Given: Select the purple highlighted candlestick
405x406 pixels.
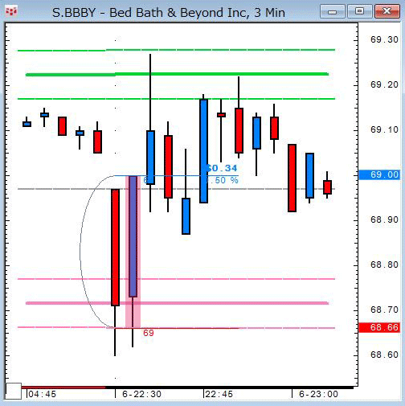Looking at the screenshot, I should tap(133, 236).
